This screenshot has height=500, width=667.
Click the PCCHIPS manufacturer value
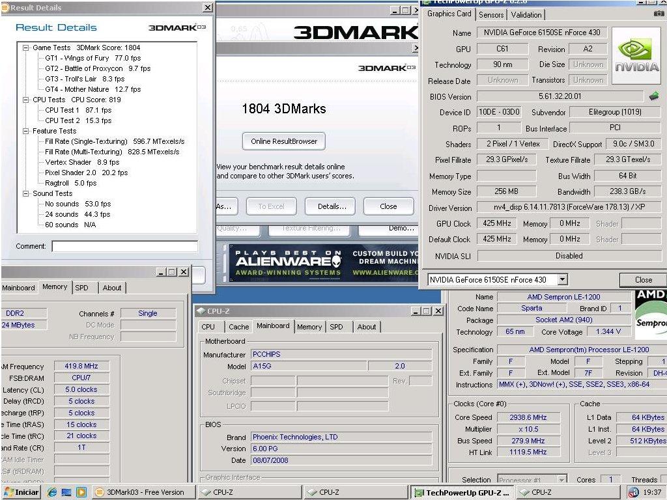(341, 354)
